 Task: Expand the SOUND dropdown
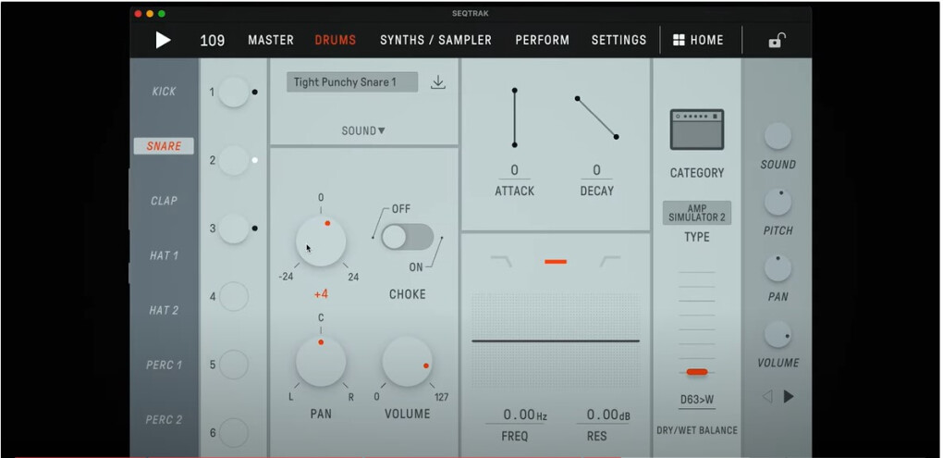click(363, 130)
